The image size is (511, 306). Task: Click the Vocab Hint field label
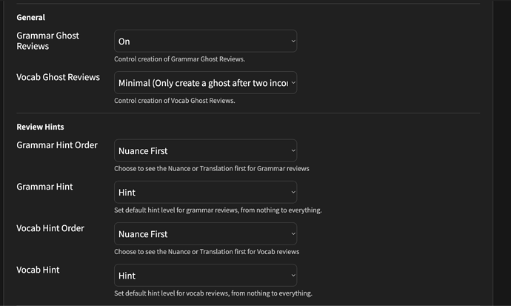coord(38,270)
